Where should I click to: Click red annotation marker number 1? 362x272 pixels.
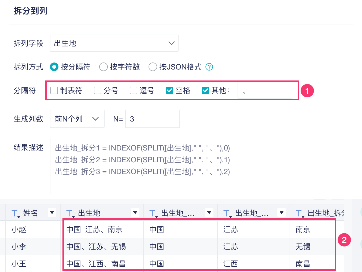point(307,91)
